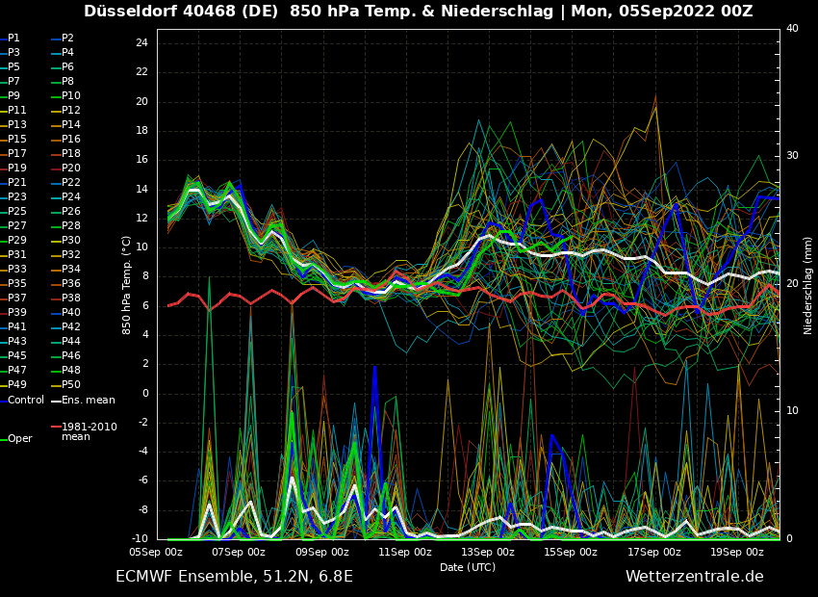Click the P25 legend entry

pos(17,212)
